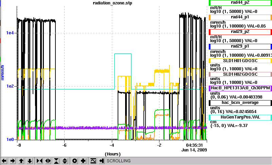Click the circle auto-scale toolbar icon
Viewport: 272px width, 165px height.
(74, 161)
